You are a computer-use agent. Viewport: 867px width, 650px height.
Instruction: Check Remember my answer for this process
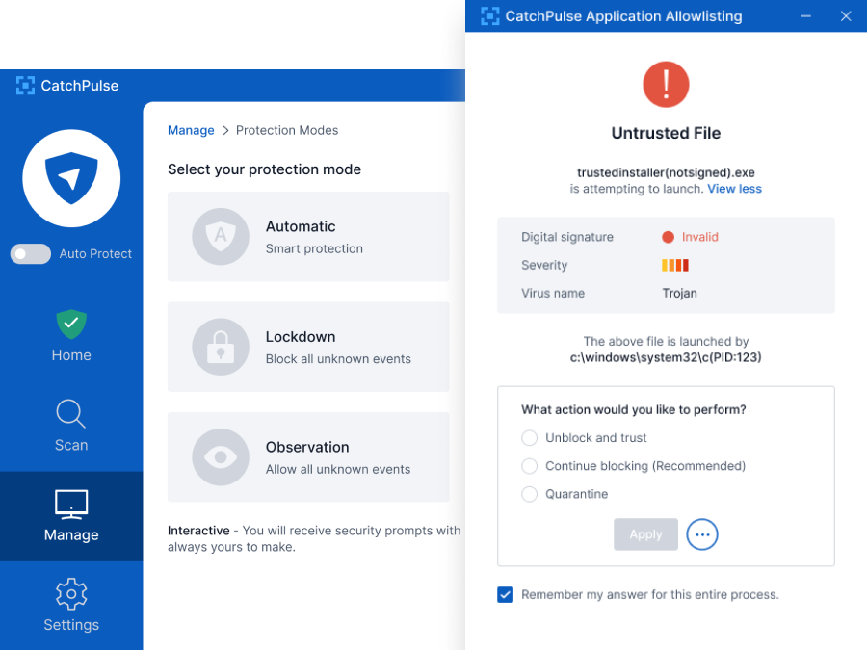pyautogui.click(x=505, y=594)
